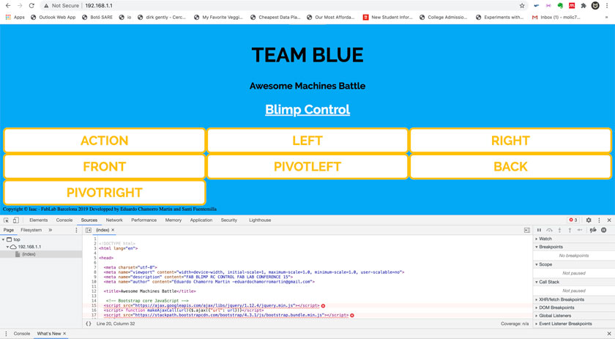Go forward in browser history

(20, 6)
